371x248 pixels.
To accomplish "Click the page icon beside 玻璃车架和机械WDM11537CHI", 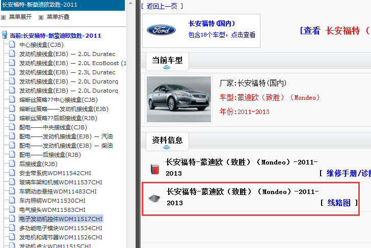I will tap(12, 182).
